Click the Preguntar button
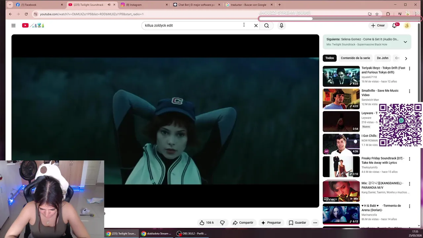 click(271, 223)
